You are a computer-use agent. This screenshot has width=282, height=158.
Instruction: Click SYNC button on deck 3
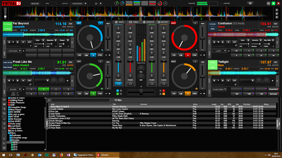[100, 94]
